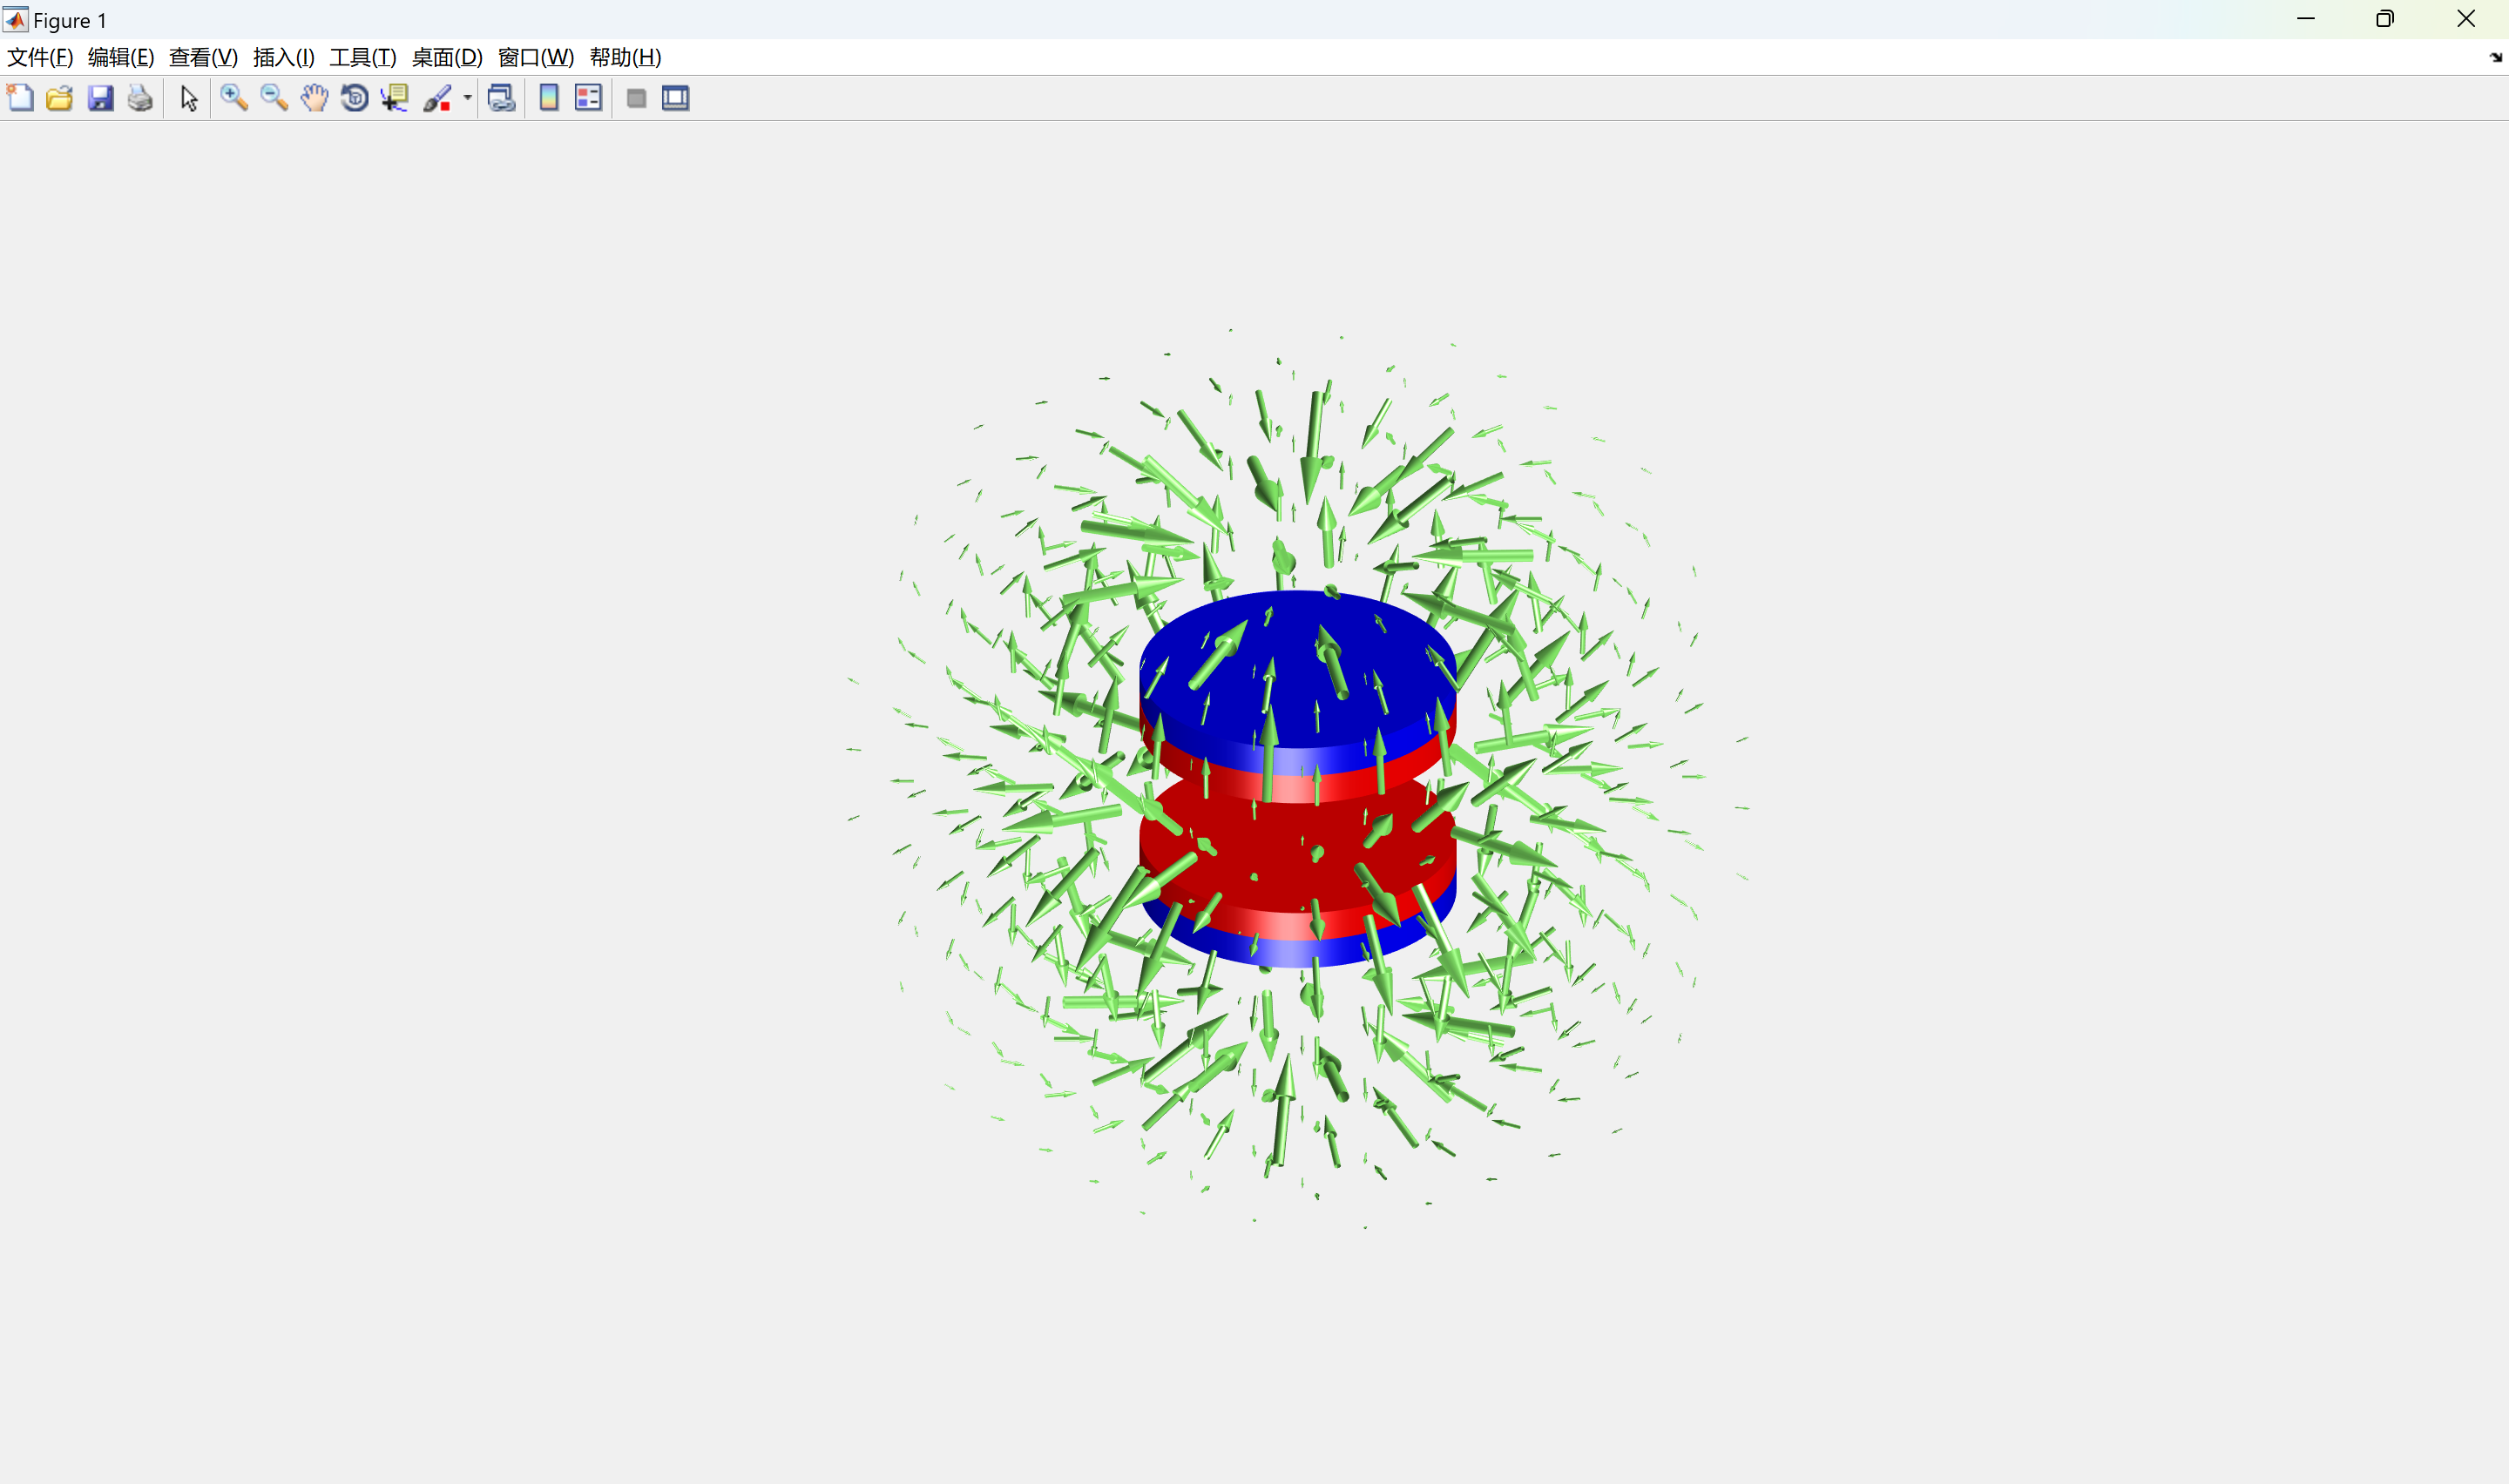Click the Link Plot icon
The height and width of the screenshot is (1484, 2509).
[501, 98]
